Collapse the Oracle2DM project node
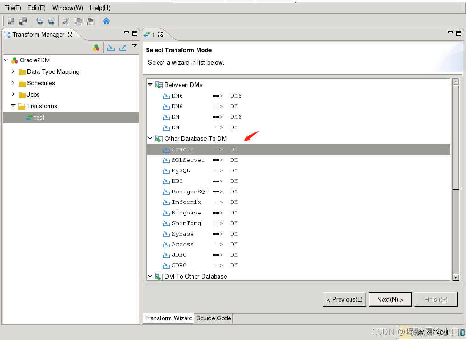 click(5, 60)
